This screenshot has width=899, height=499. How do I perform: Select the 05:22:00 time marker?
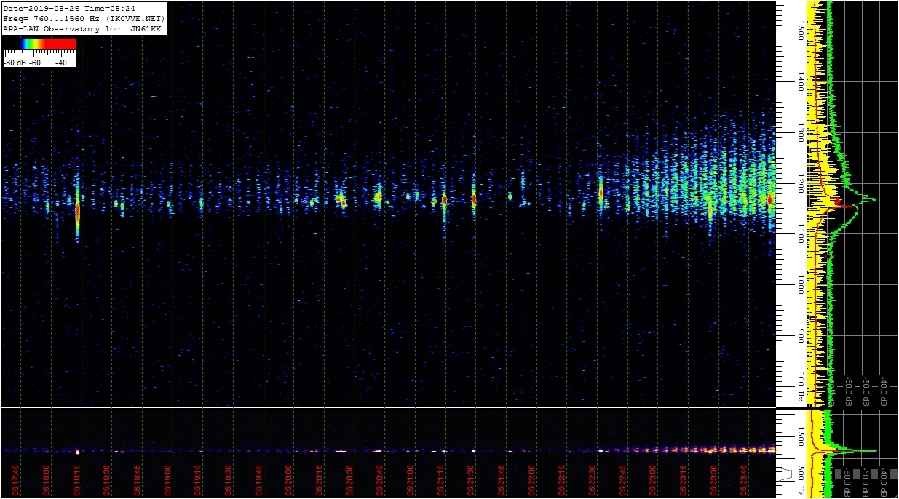point(532,480)
